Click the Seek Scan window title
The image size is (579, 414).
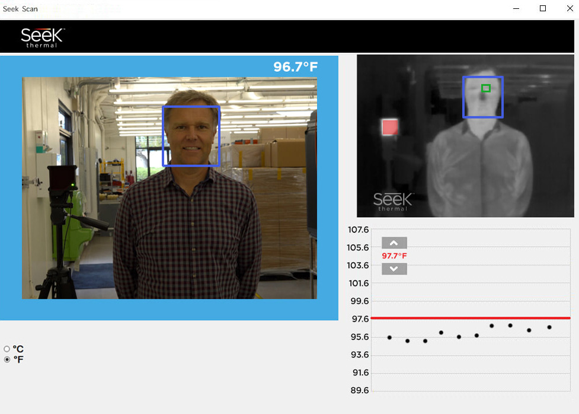point(20,9)
